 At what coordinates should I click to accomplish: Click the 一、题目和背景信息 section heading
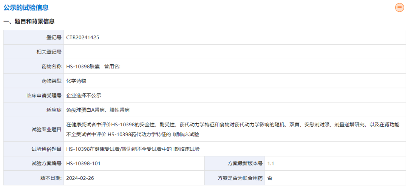pos(29,21)
